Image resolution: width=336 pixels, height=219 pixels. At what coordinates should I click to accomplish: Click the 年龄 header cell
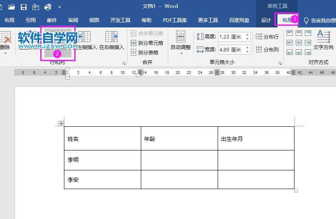179,138
